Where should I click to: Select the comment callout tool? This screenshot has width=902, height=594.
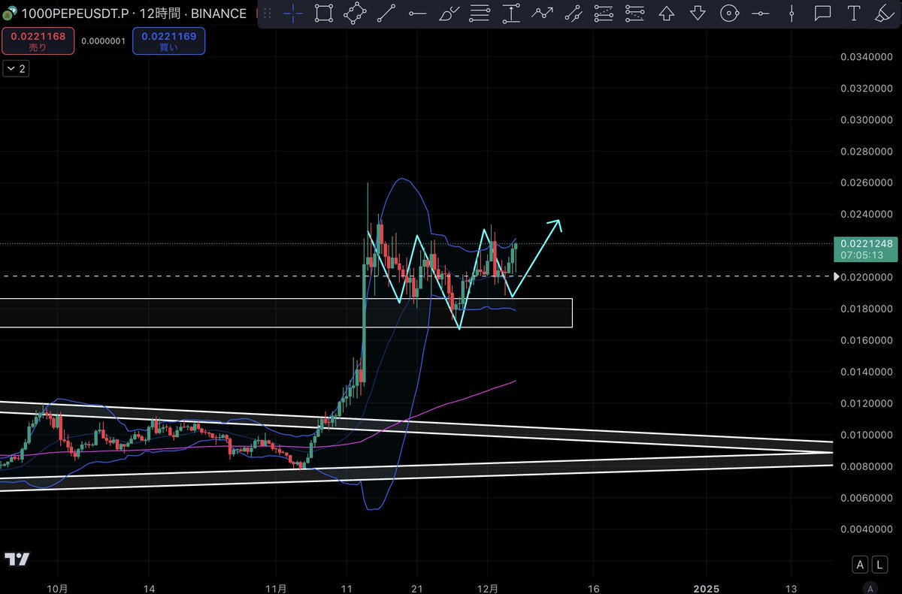823,14
